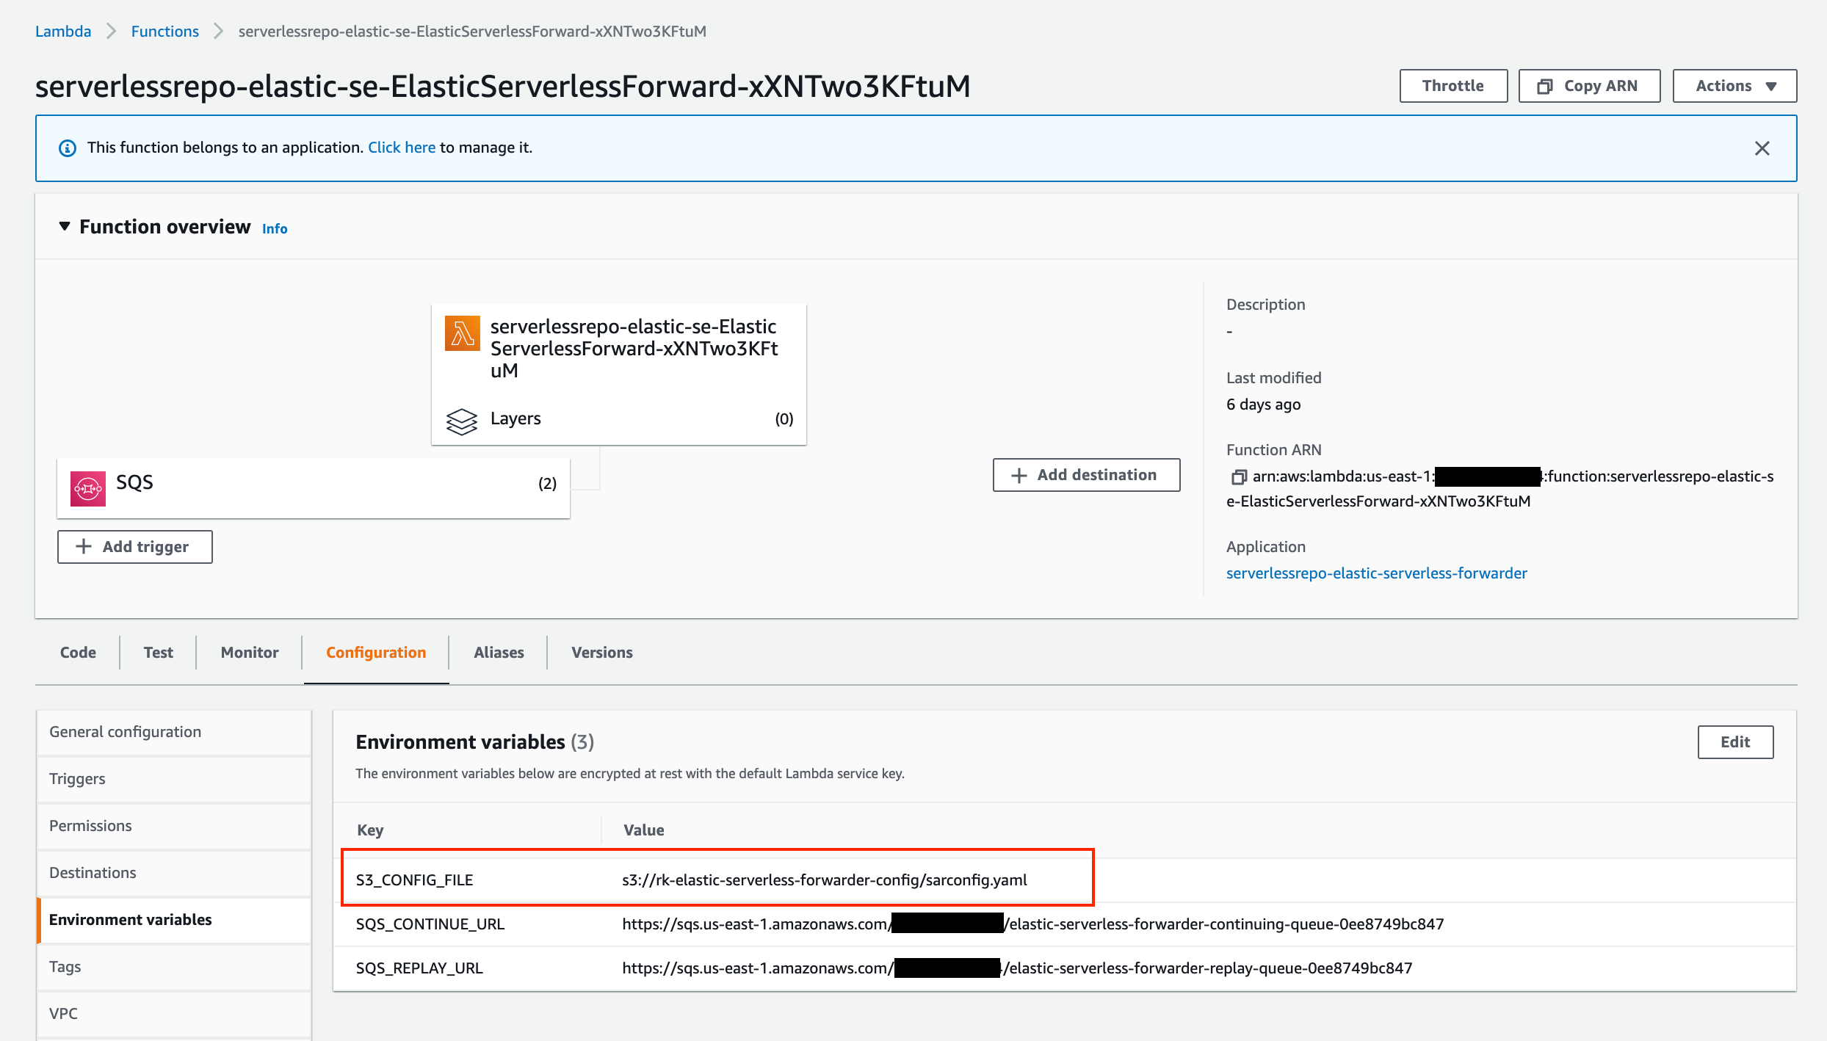Click the function name in the breadcrumb
Image resolution: width=1827 pixels, height=1041 pixels.
(x=472, y=32)
